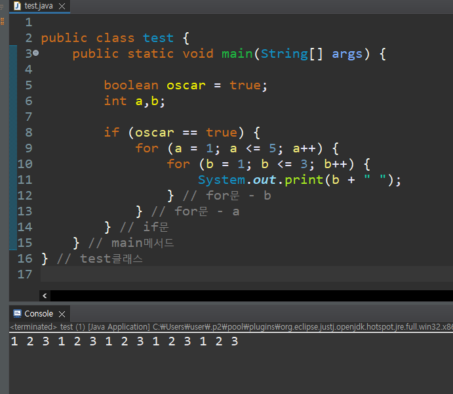Image resolution: width=453 pixels, height=394 pixels.
Task: Click 'main' method name on line 3
Action: tap(237, 53)
